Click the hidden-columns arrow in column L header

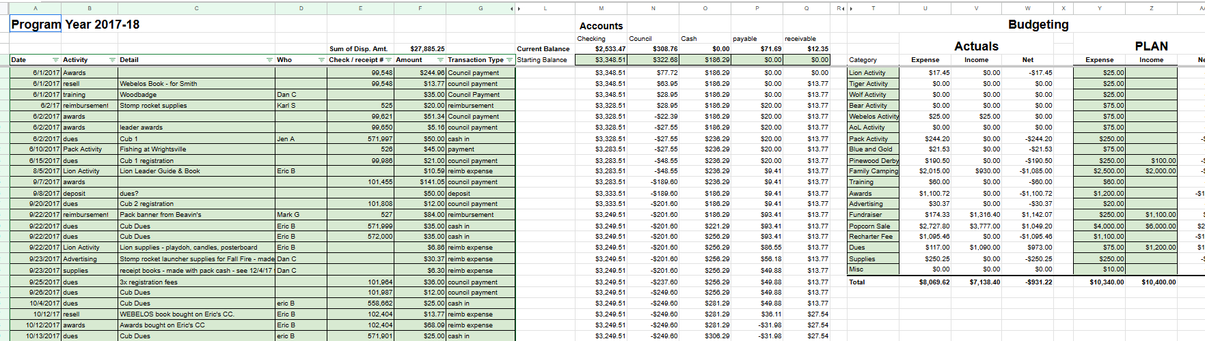coord(519,9)
